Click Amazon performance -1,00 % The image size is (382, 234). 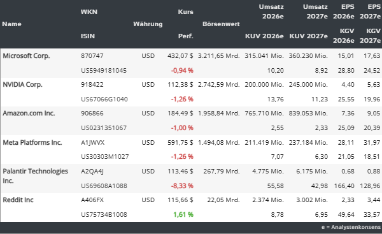click(182, 128)
